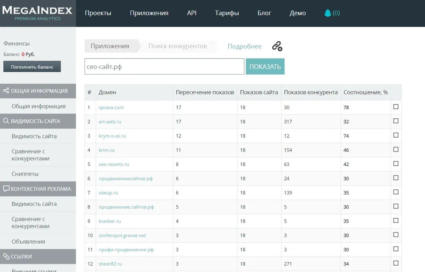This screenshot has width=425, height=272.
Task: Collapse the ВИДИМОСТЬ САЙТА section header
Action: point(38,121)
